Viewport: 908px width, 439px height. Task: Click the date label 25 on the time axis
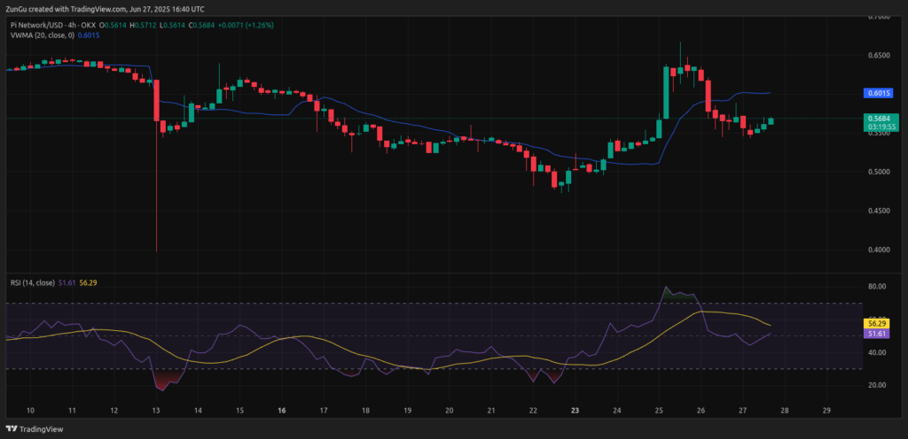(x=659, y=410)
